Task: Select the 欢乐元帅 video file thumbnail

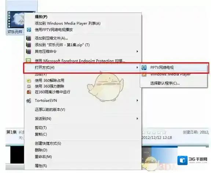Action: pyautogui.click(x=16, y=20)
